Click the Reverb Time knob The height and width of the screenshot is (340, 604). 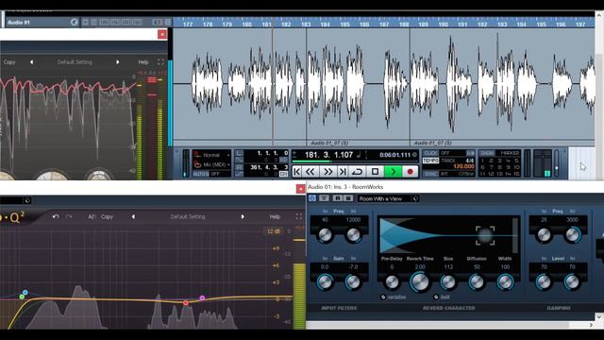(420, 281)
